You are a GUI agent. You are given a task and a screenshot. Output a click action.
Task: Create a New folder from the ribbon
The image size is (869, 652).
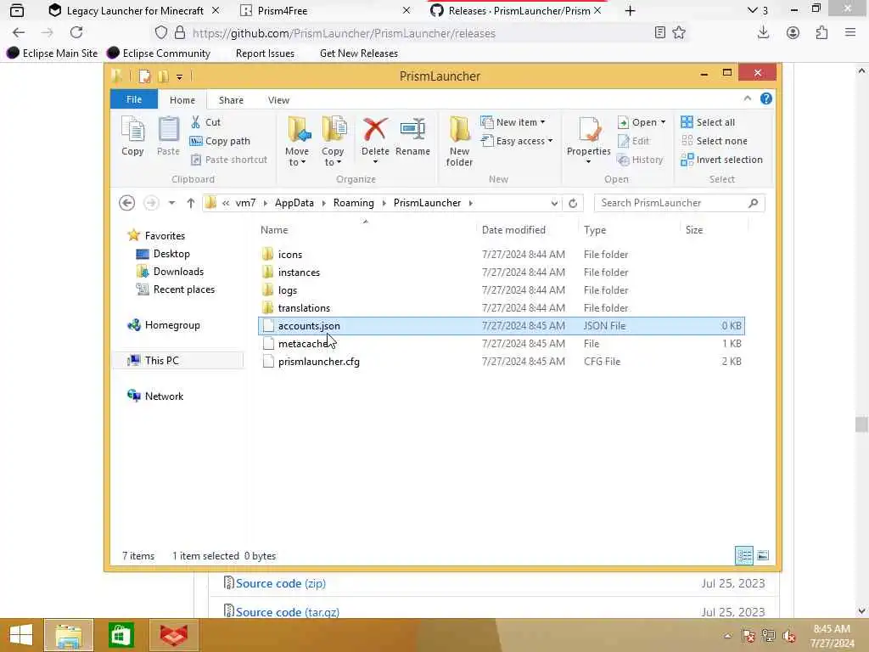pos(459,142)
